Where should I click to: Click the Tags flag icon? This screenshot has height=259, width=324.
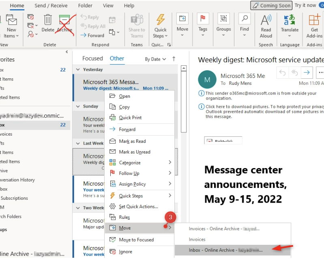click(203, 19)
